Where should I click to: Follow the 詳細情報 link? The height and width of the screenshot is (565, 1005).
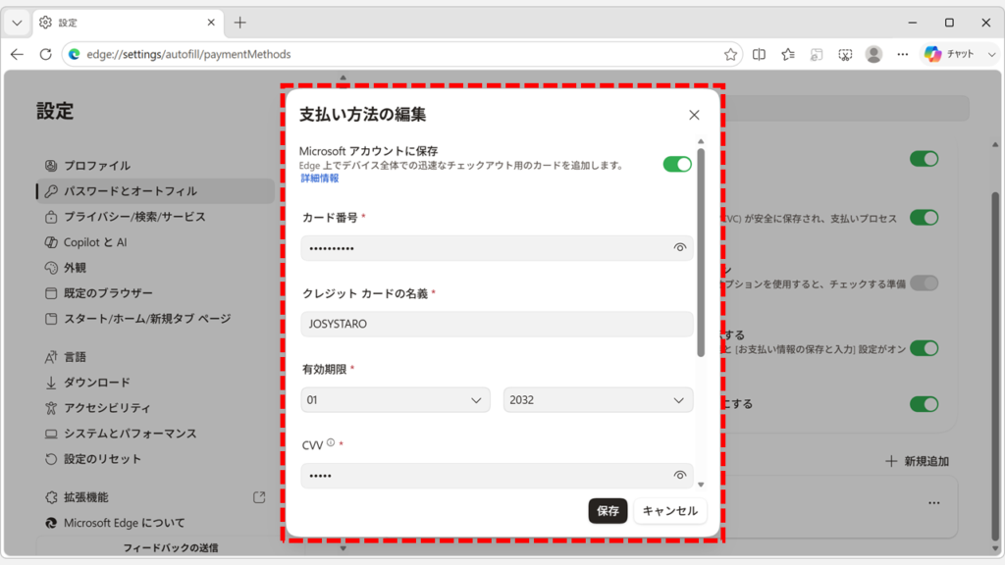(x=320, y=179)
